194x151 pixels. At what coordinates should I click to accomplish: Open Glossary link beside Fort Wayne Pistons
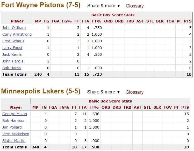(134, 6)
